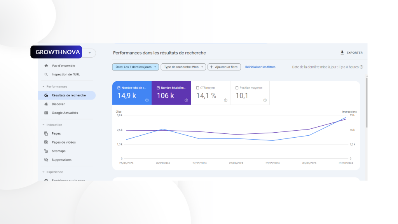Open the property selector dropdown beside GROWTHNOVA

[x=90, y=53]
